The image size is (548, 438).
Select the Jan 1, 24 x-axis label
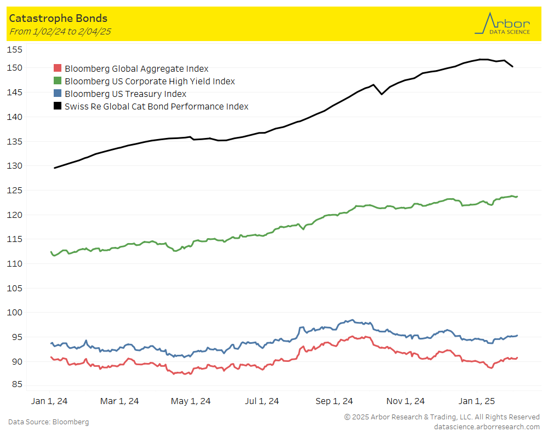tap(49, 401)
